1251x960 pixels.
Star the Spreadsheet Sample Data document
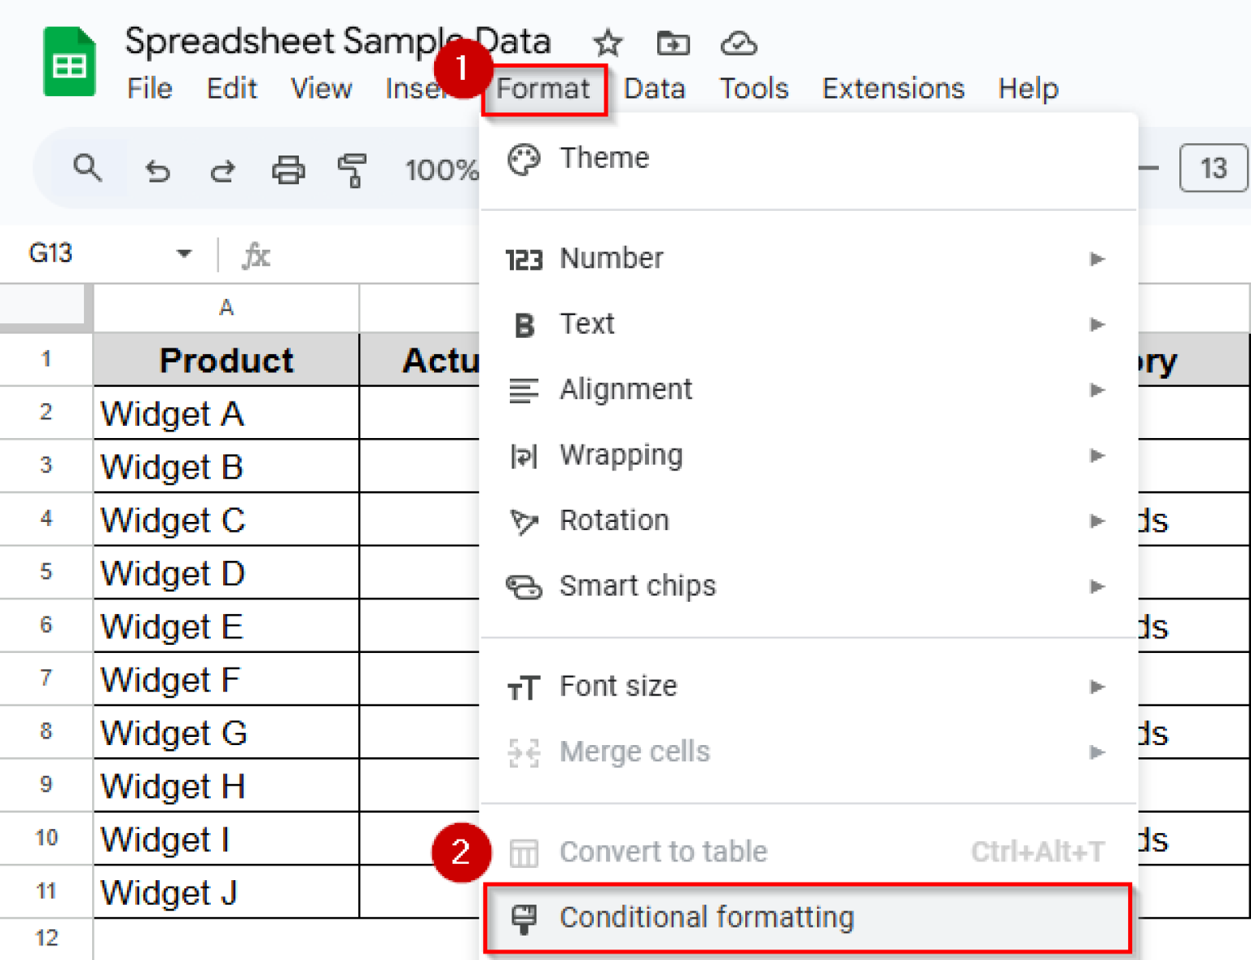click(608, 43)
